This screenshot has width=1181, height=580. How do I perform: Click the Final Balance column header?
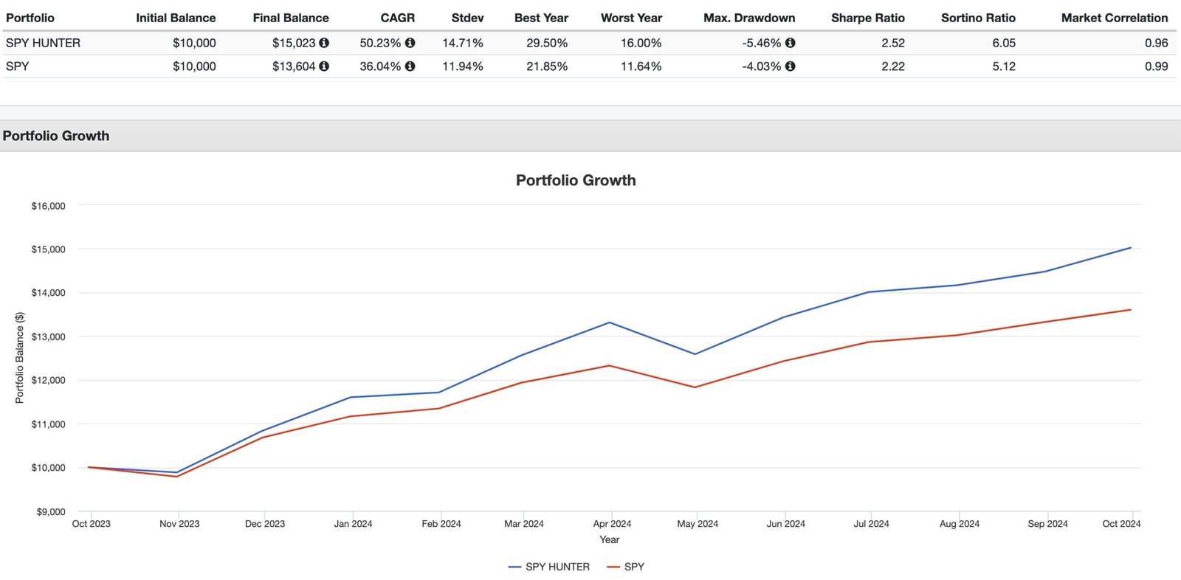[291, 18]
